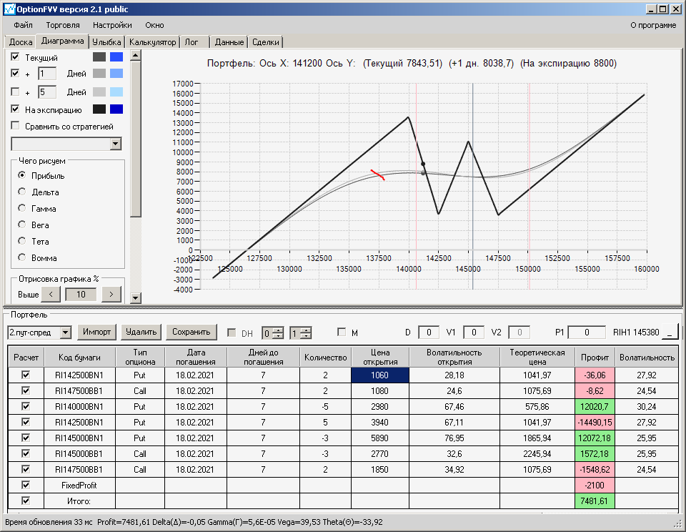Open the Окно menu

click(154, 25)
